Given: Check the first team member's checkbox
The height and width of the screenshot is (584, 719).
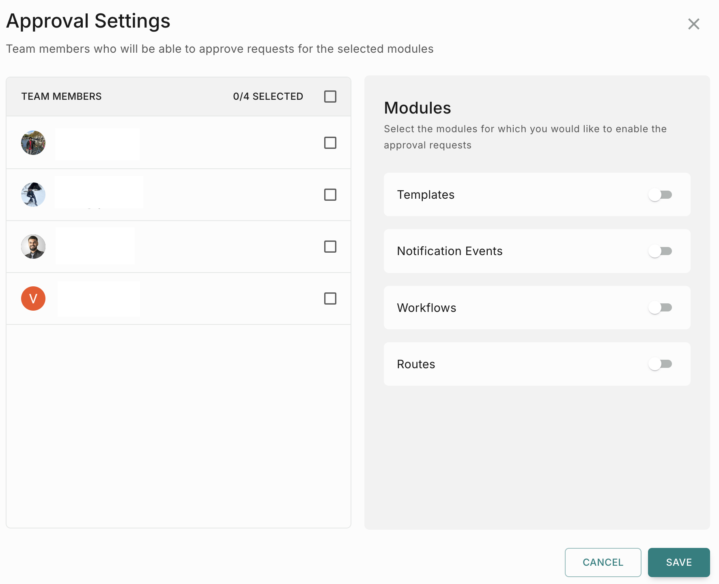Looking at the screenshot, I should tap(330, 143).
